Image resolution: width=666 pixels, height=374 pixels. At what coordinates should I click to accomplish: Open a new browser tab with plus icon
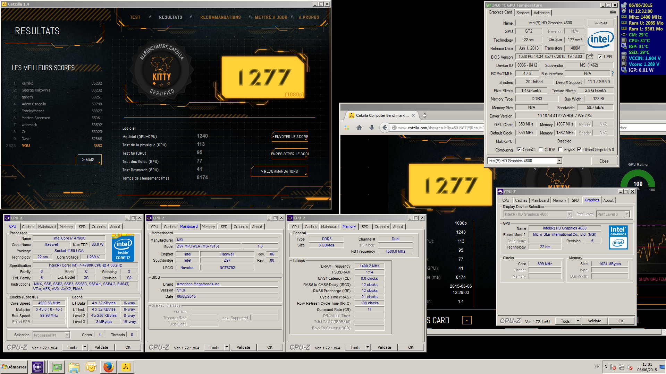[425, 115]
